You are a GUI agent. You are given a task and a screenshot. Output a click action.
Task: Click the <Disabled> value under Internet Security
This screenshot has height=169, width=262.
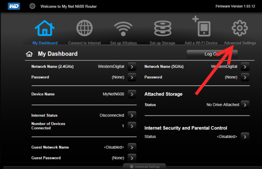click(x=227, y=137)
